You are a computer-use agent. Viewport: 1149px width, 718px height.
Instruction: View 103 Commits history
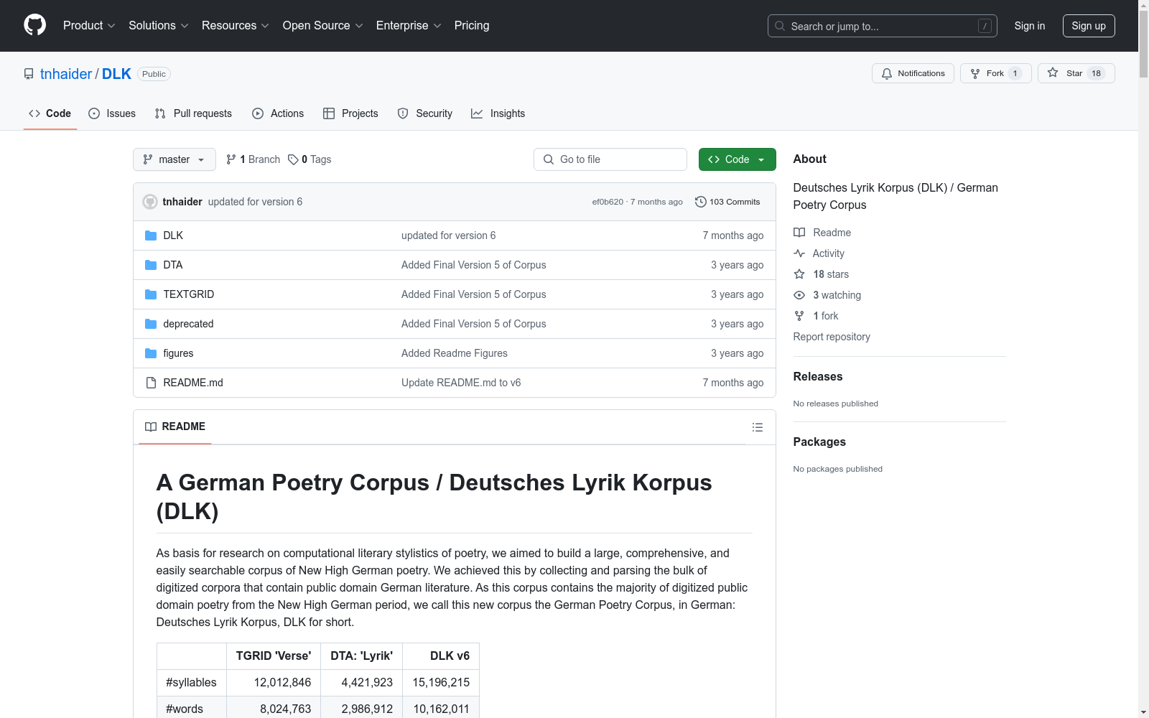(727, 202)
